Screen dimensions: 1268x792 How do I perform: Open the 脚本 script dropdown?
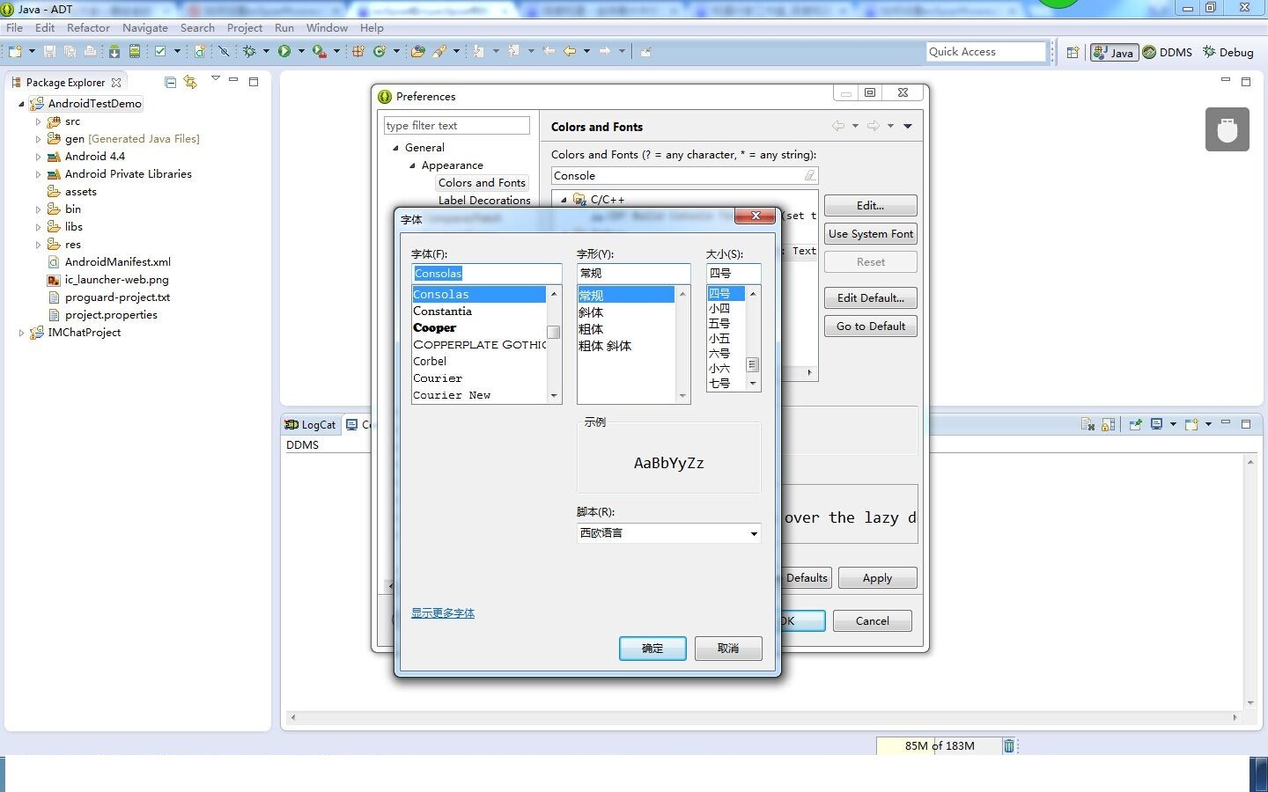coord(668,533)
